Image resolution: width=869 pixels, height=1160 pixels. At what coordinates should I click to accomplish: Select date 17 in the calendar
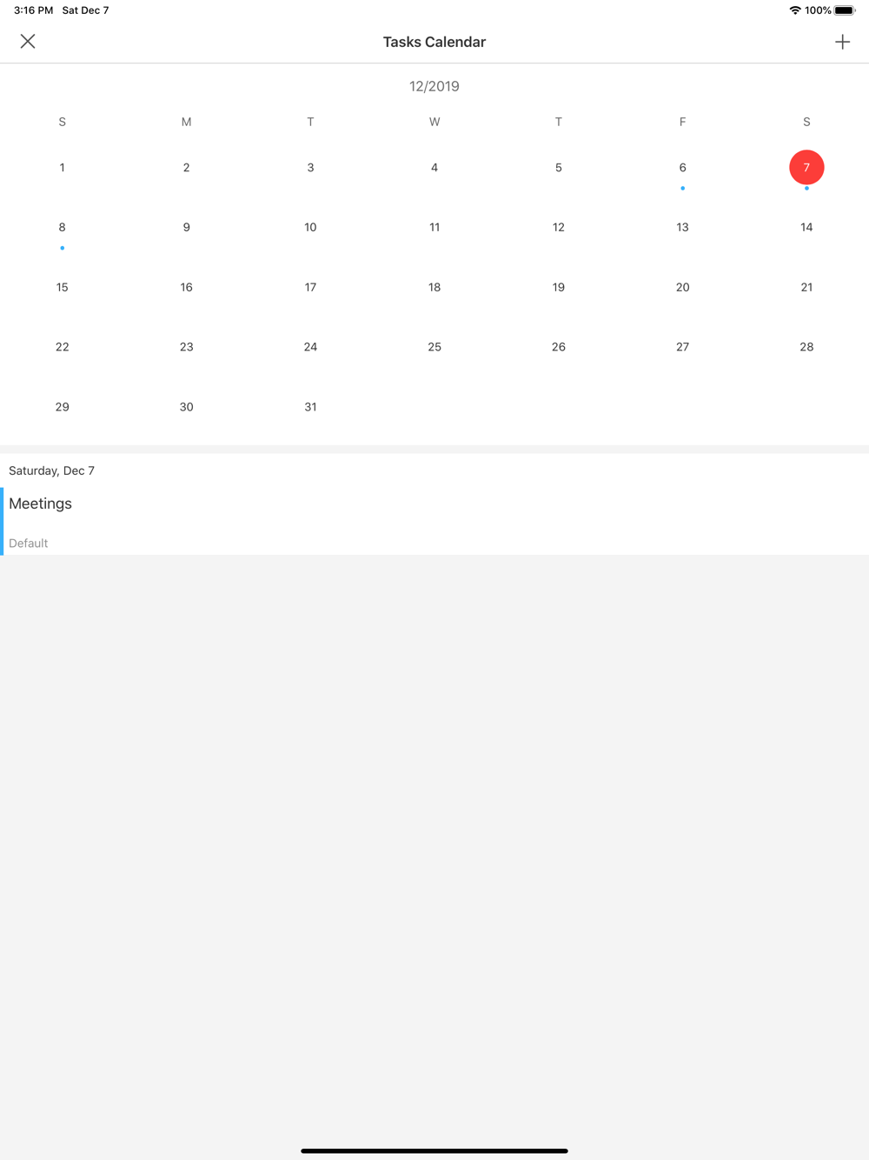coord(310,287)
